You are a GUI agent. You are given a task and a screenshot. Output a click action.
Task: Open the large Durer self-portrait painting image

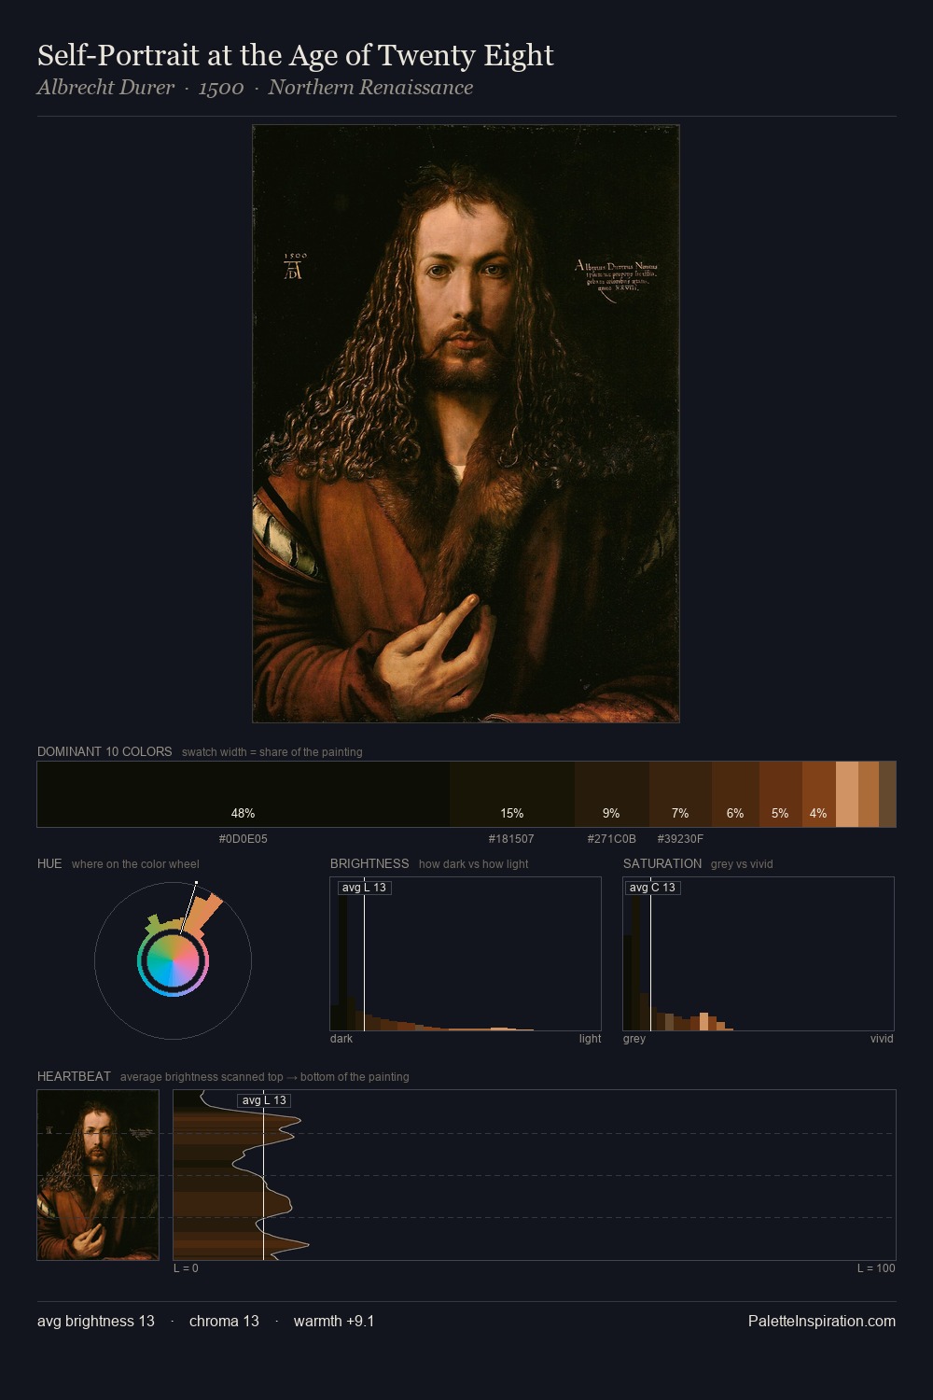pyautogui.click(x=466, y=424)
